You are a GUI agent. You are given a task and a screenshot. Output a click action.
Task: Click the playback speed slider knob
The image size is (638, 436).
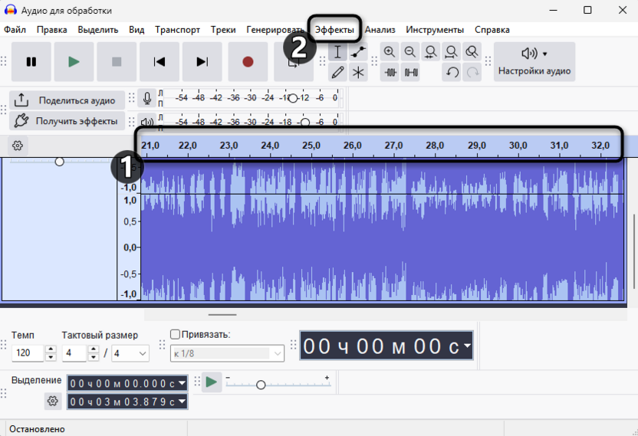[x=261, y=385]
